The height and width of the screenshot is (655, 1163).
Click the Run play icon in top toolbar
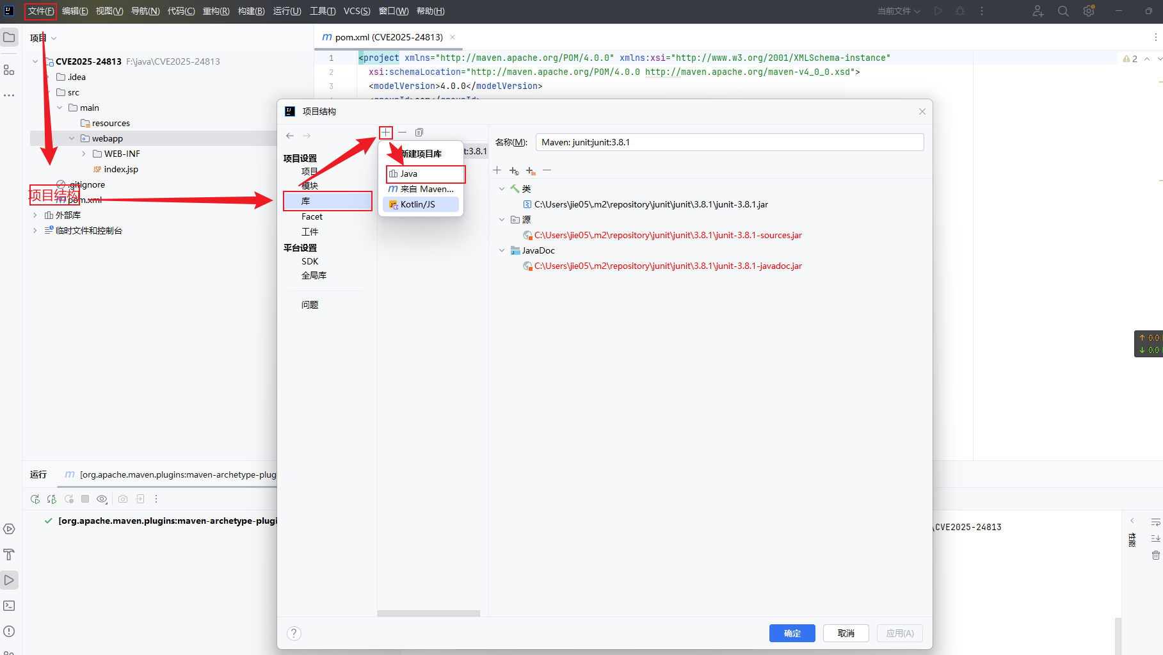tap(938, 11)
